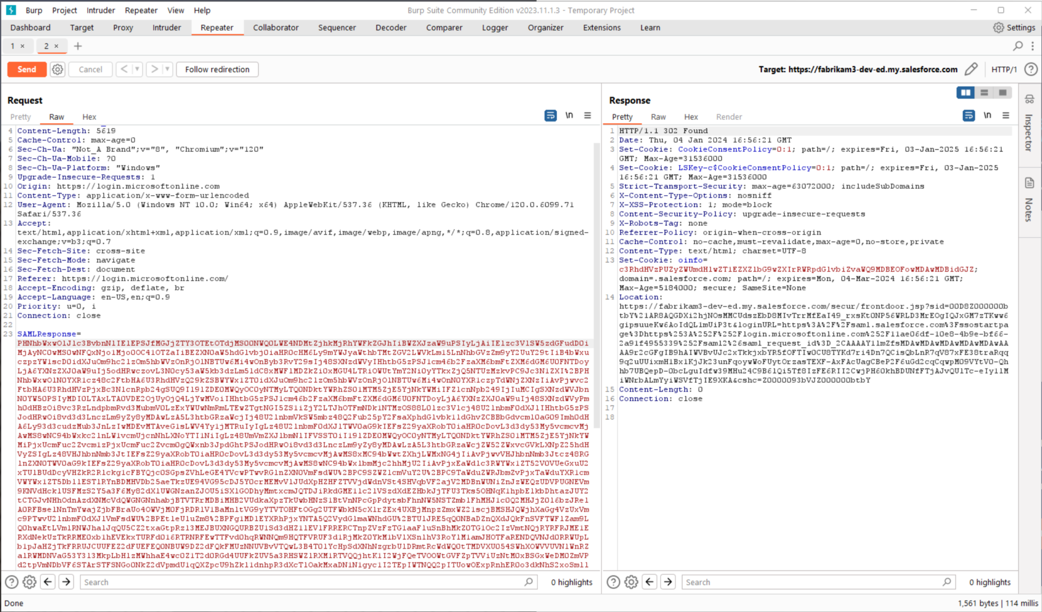Viewport: 1042px width, 612px height.
Task: Open Burp Settings from top right
Action: click(x=1014, y=28)
